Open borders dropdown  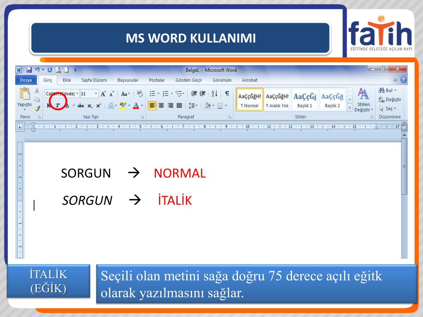(x=226, y=106)
